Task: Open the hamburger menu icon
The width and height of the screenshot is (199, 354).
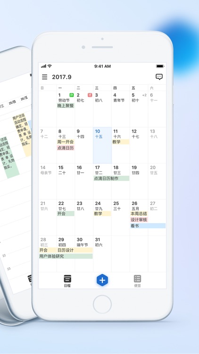Action: (x=45, y=77)
